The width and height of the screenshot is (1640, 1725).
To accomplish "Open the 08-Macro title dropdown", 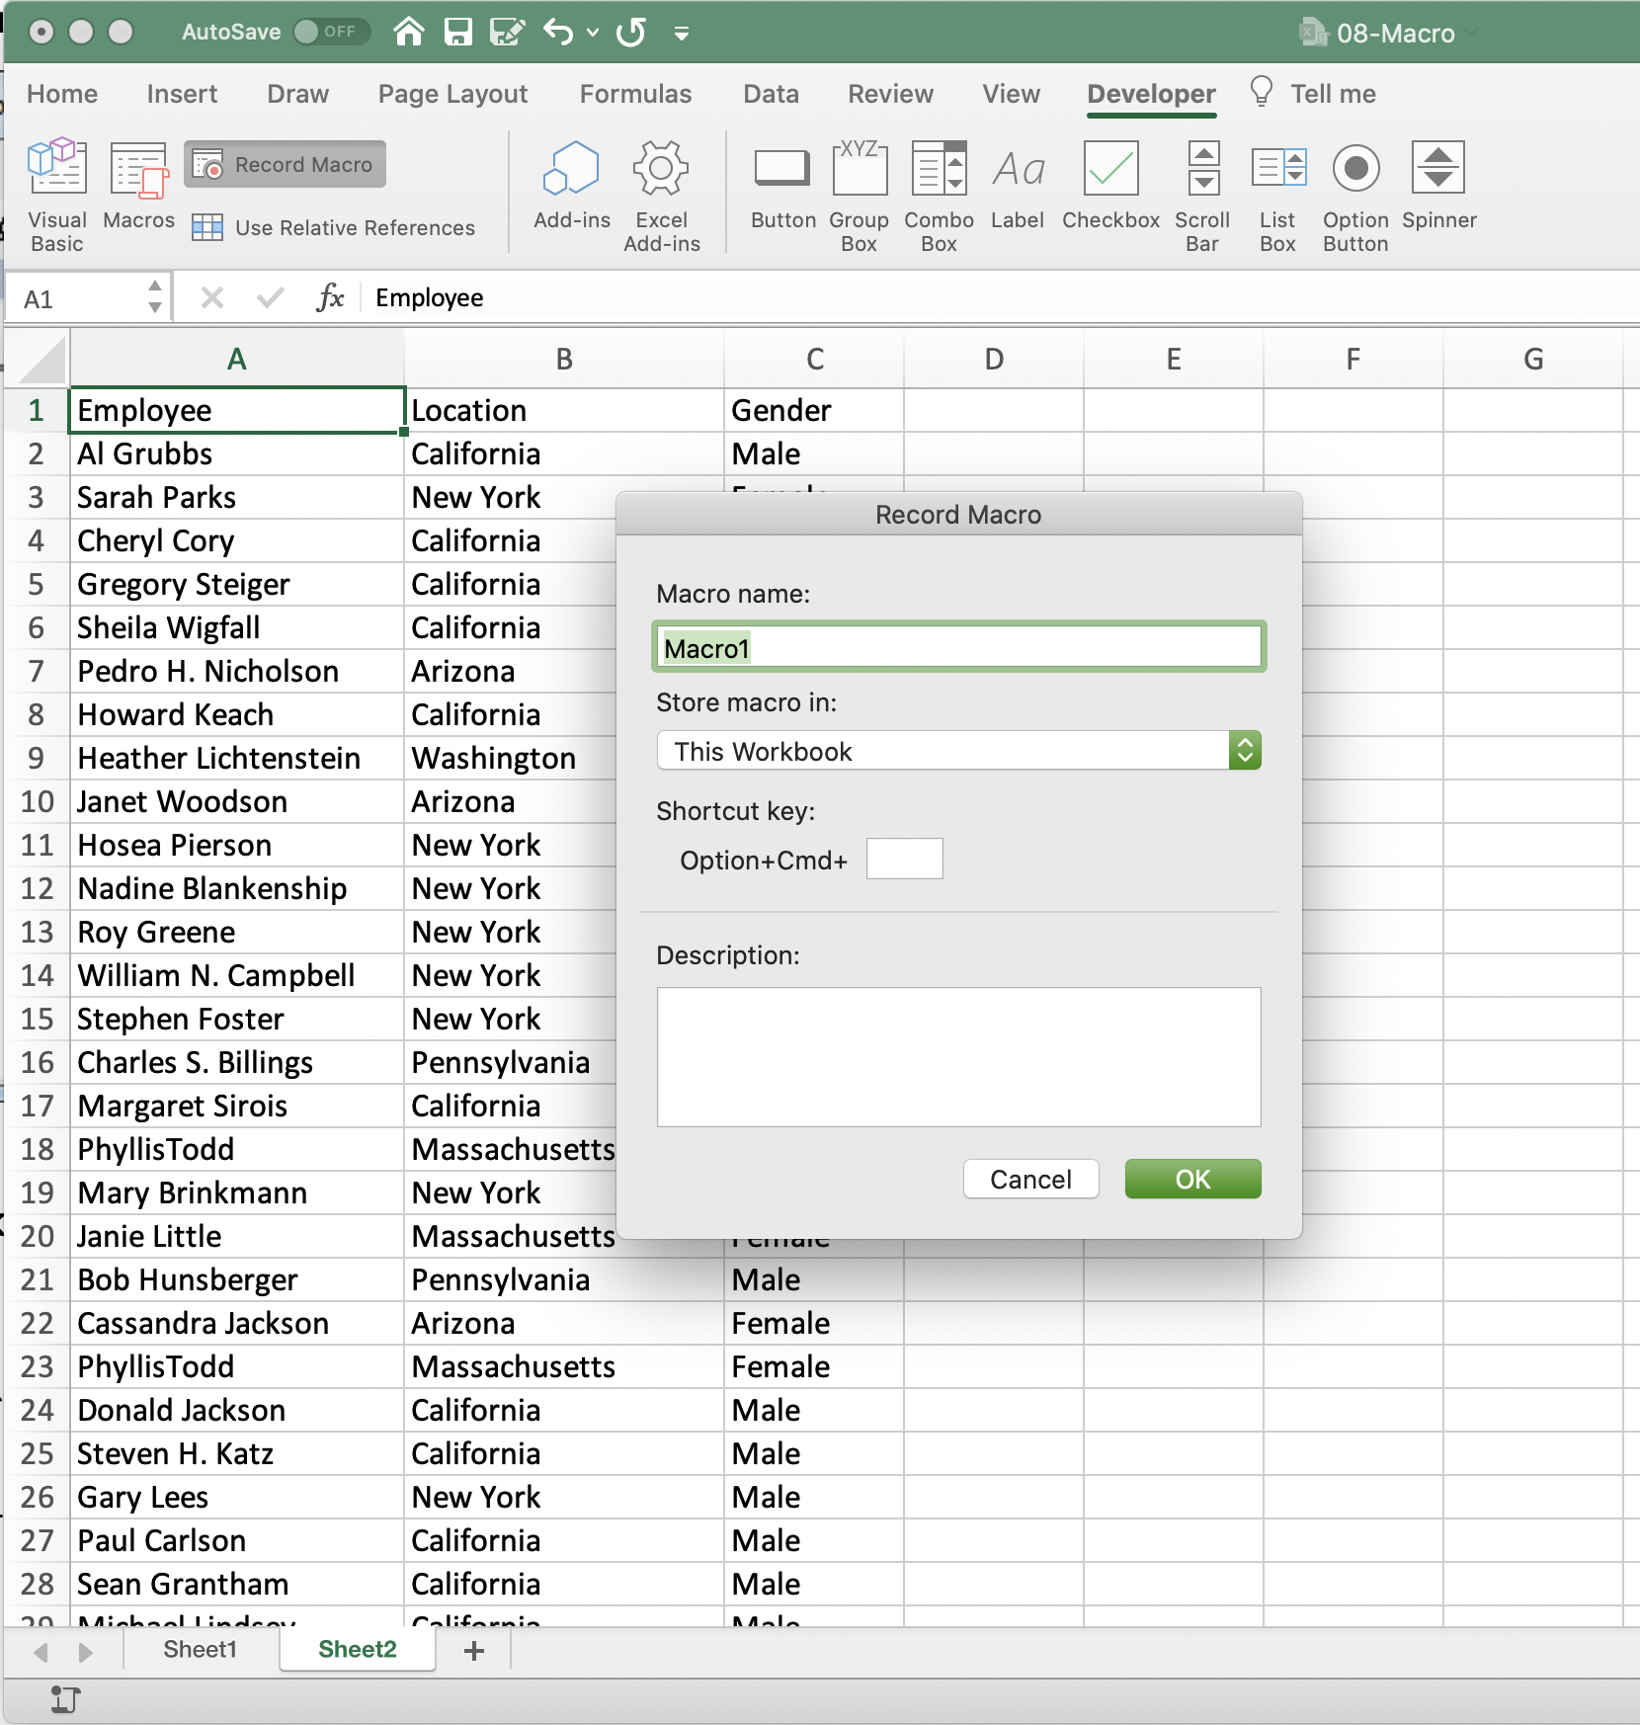I will coord(1472,33).
